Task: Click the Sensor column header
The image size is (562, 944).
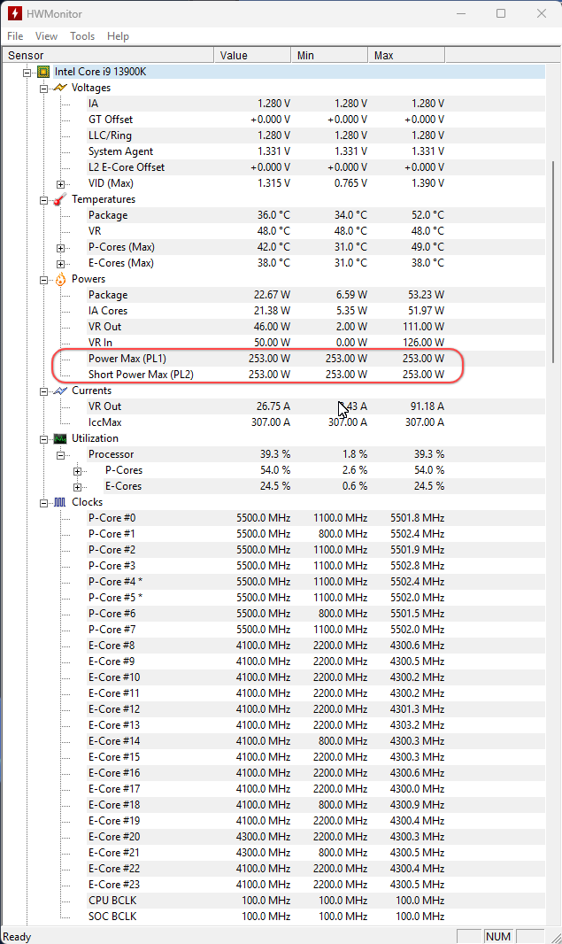Action: tap(107, 56)
